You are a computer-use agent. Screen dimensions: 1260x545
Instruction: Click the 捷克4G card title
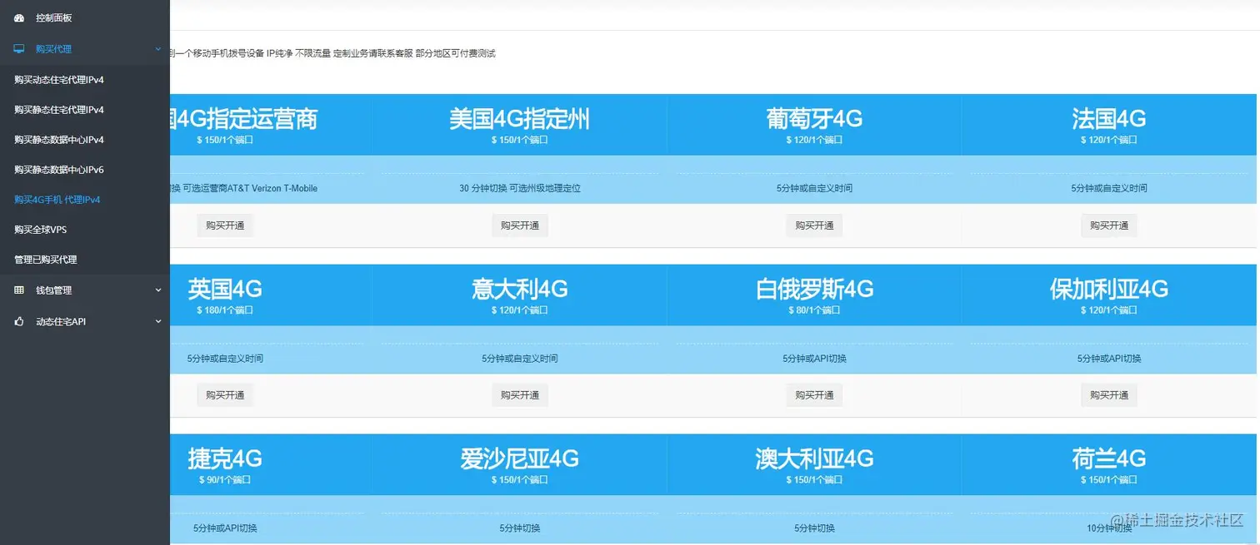(x=225, y=458)
